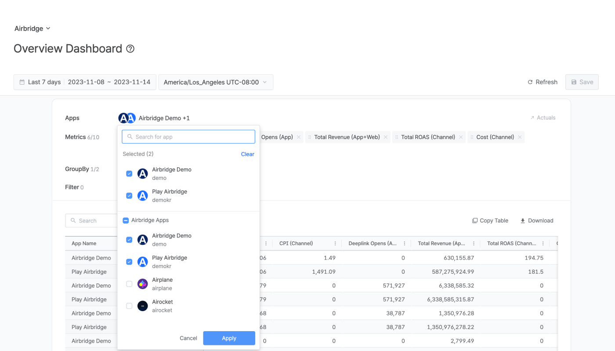Click the Actuals link
The image size is (615, 351).
(x=543, y=118)
